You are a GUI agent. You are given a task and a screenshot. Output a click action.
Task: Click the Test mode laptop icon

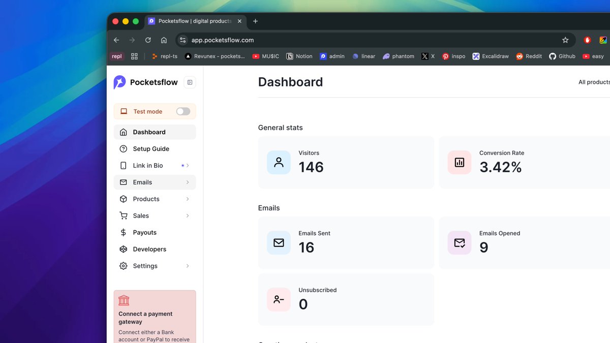124,111
